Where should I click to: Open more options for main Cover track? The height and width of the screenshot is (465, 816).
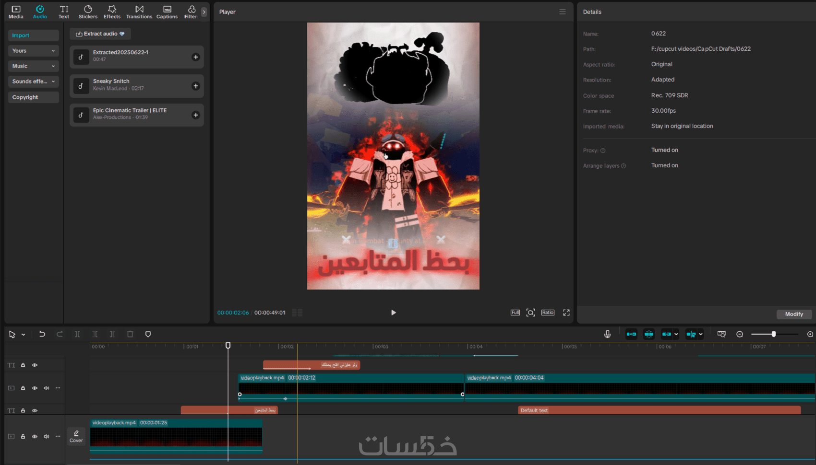58,437
